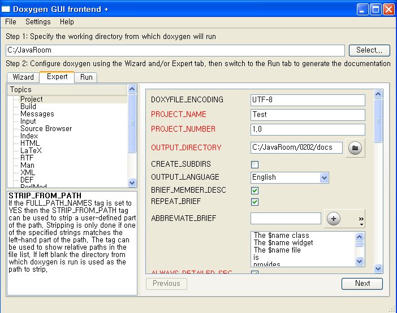This screenshot has width=397, height=313.
Task: Click the DOXYFILE_ENCODING label
Action: 187,99
